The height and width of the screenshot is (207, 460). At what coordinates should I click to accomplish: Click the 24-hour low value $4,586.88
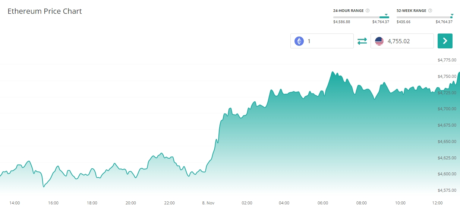pos(341,22)
